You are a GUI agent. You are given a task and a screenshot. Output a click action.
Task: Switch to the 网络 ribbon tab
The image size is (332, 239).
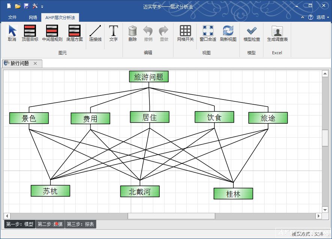click(33, 17)
